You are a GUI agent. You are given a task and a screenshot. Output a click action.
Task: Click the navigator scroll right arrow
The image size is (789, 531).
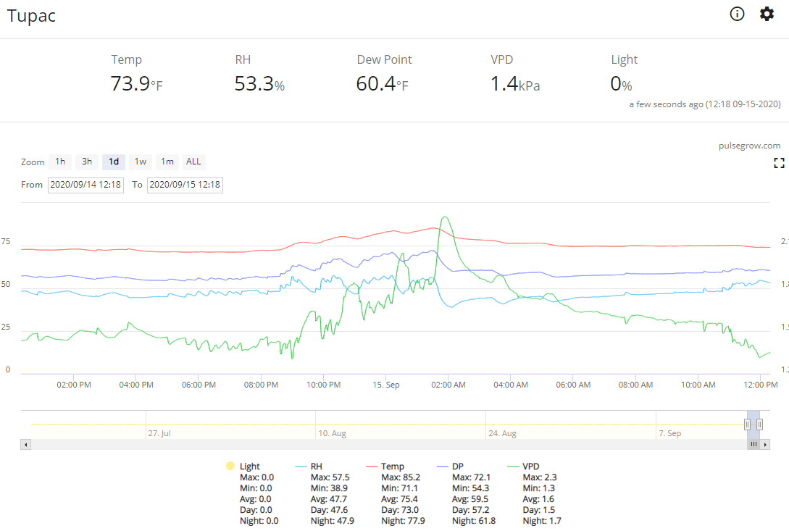(765, 444)
